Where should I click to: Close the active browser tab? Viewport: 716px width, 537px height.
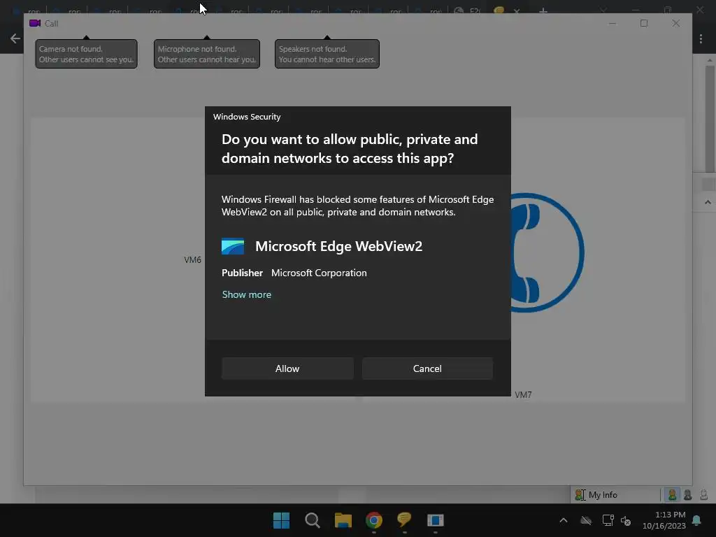517,10
